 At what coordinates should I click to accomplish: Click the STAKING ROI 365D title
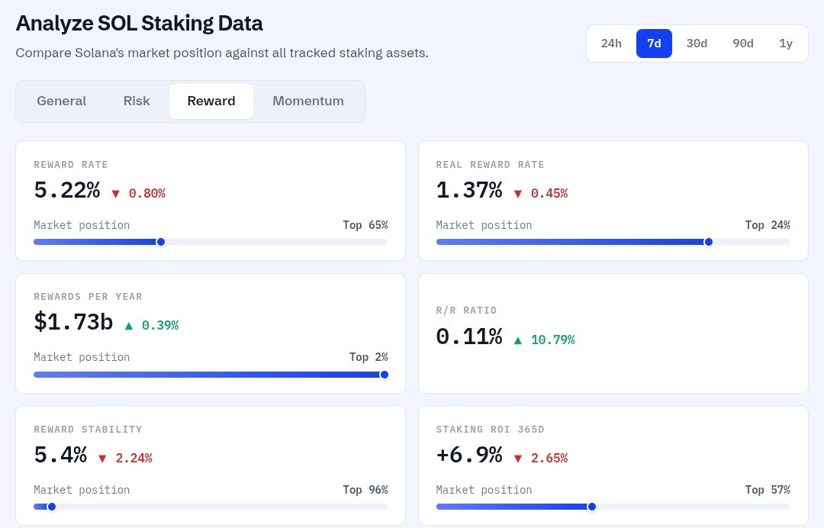point(490,430)
